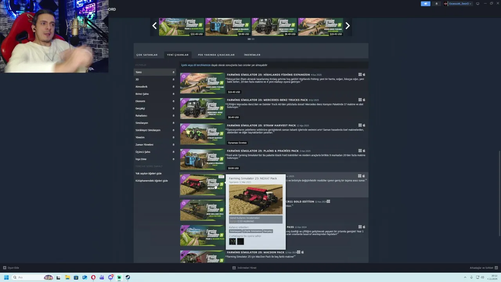Image resolution: width=501 pixels, height=282 pixels.
Task: Click Windows platform icon on Highlands Fishing row
Action: tap(360, 74)
